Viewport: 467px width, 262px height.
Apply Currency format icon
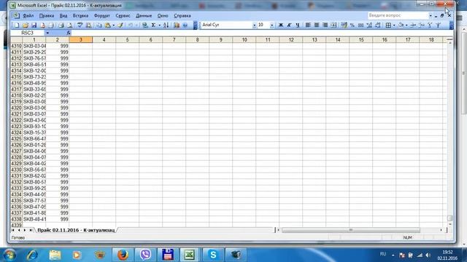(x=344, y=25)
